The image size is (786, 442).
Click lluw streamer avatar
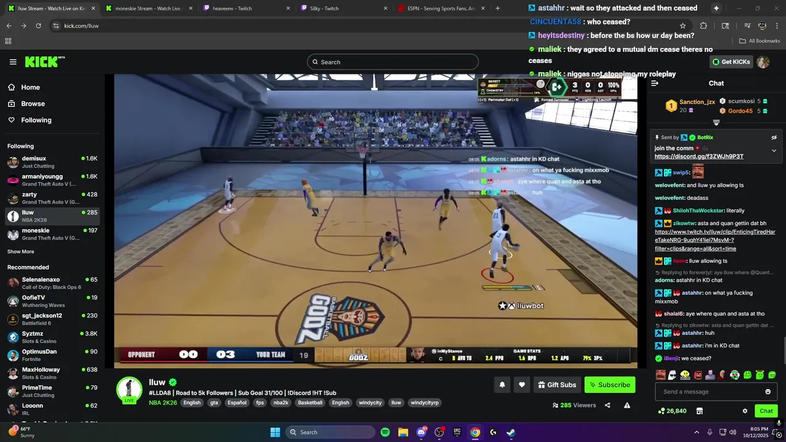point(130,389)
